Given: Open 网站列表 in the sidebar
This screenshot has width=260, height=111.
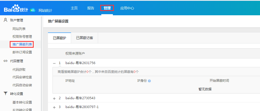Looking at the screenshot, I should 19,29.
